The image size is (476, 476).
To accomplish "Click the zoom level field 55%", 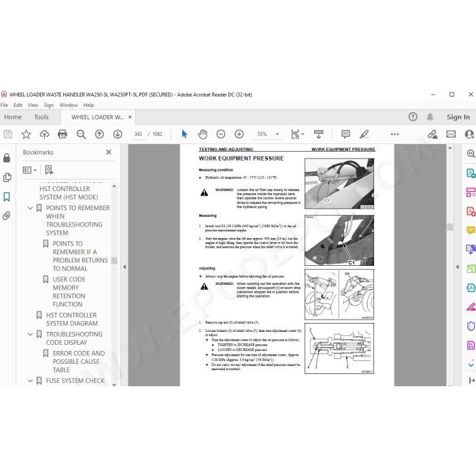I will coord(262,134).
